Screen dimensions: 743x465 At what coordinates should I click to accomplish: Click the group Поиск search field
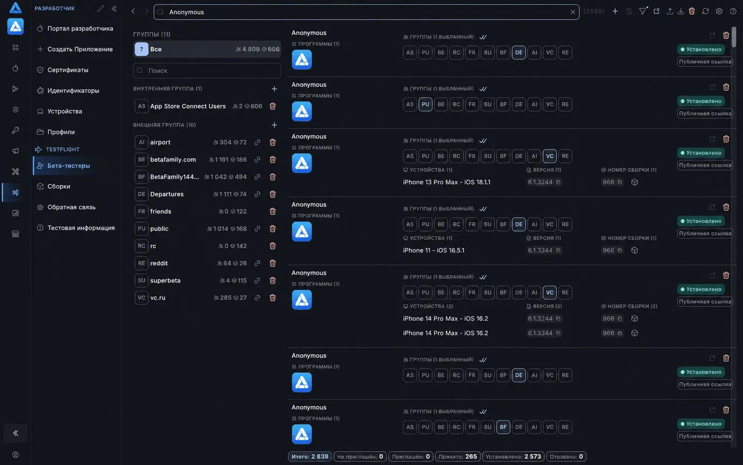click(207, 71)
